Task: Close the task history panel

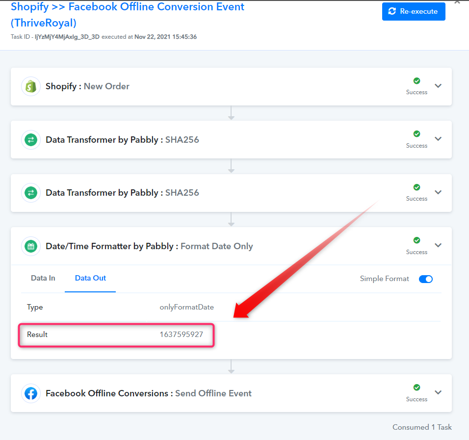Action: pos(457,2)
